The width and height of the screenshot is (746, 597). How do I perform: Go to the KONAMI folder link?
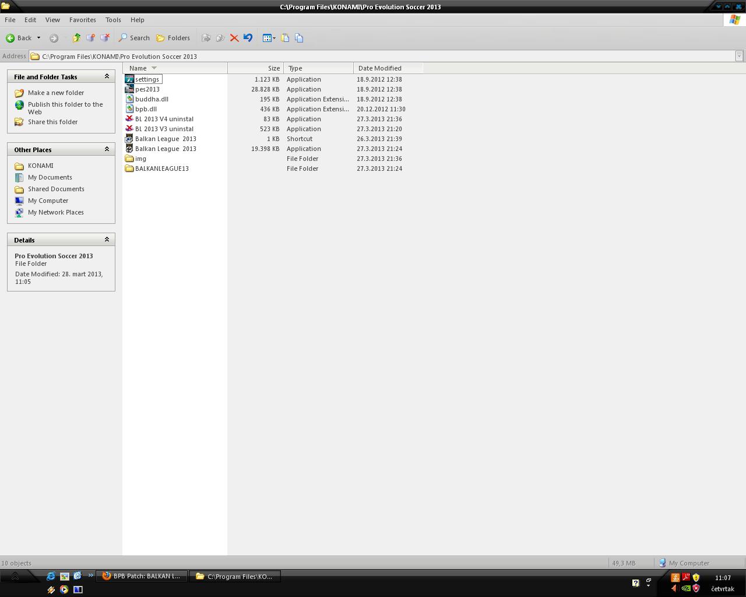[40, 166]
